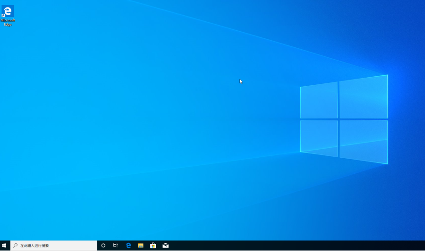Click the "Microsoft Edge" desktop label text
The image size is (425, 251).
pyautogui.click(x=8, y=22)
